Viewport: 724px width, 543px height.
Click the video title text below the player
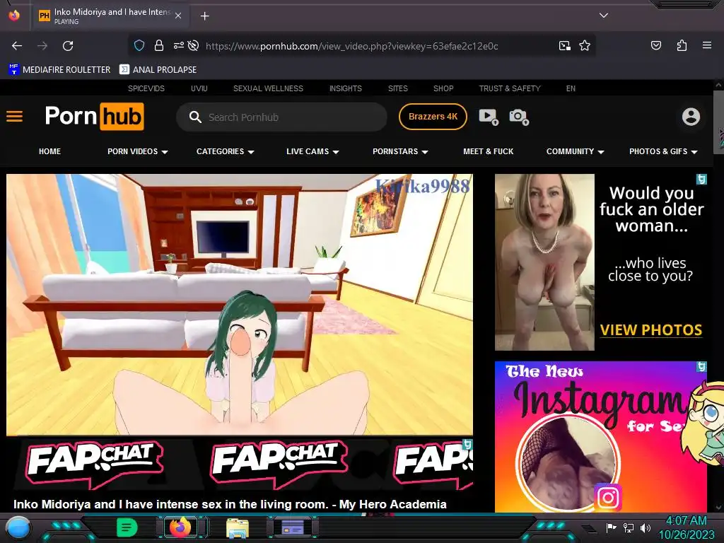(x=230, y=504)
